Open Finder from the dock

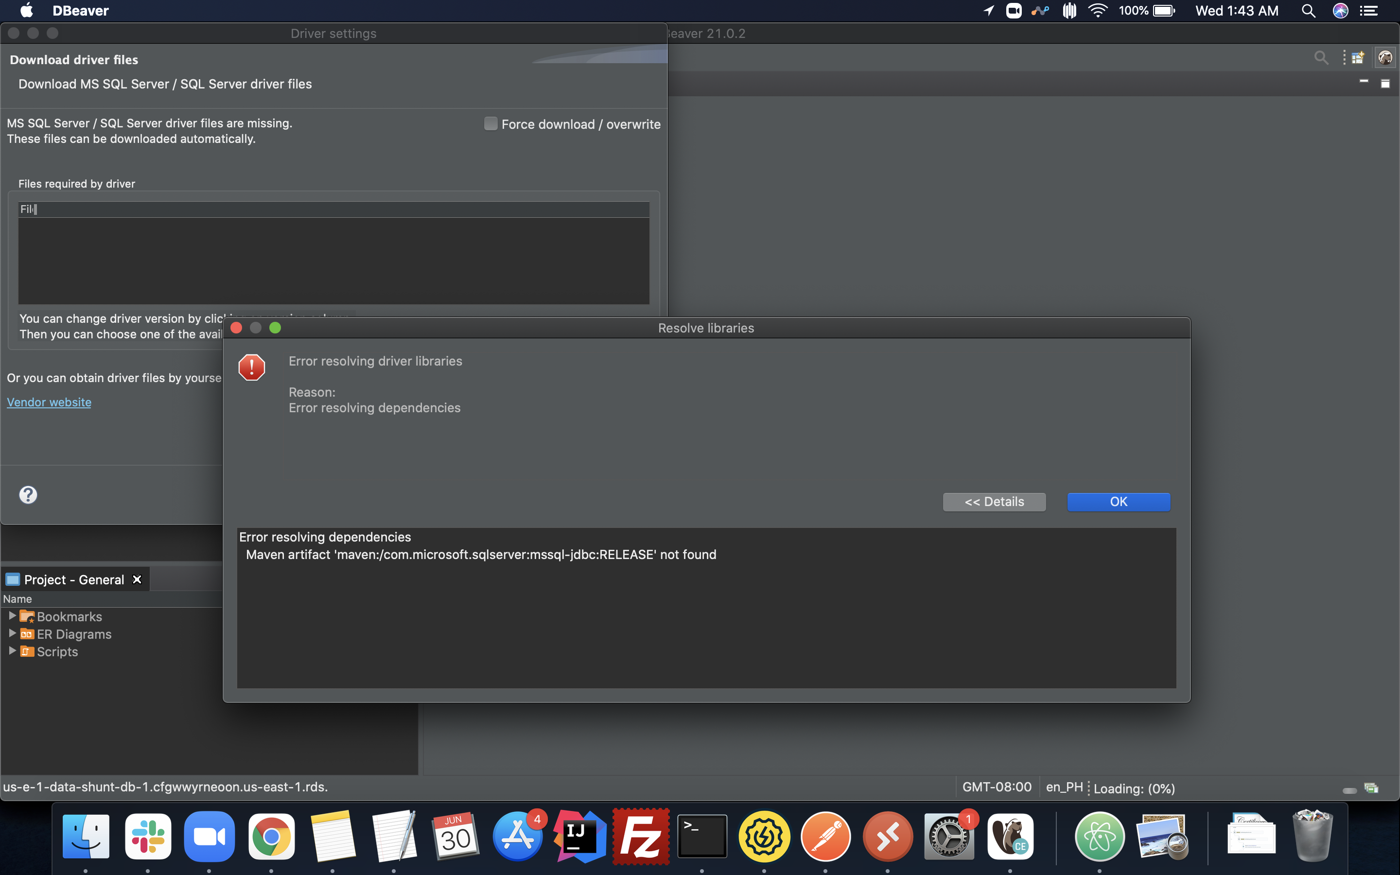(x=86, y=836)
